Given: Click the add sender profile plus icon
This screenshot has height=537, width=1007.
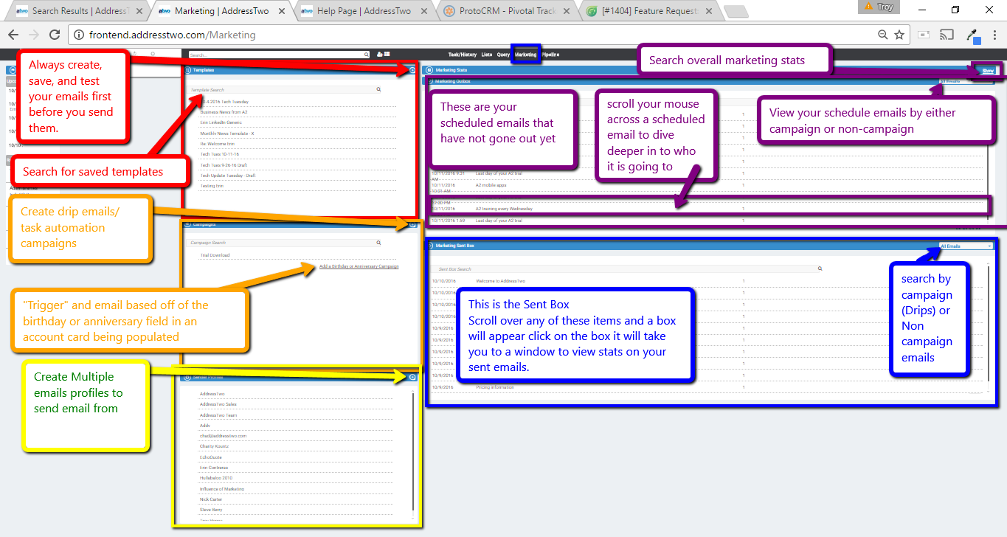Looking at the screenshot, I should click(x=412, y=377).
